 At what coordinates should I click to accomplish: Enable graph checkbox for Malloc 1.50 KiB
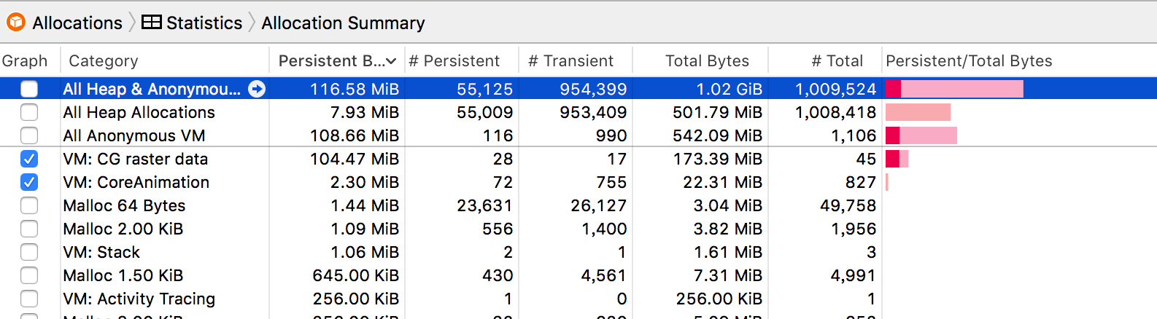[29, 275]
